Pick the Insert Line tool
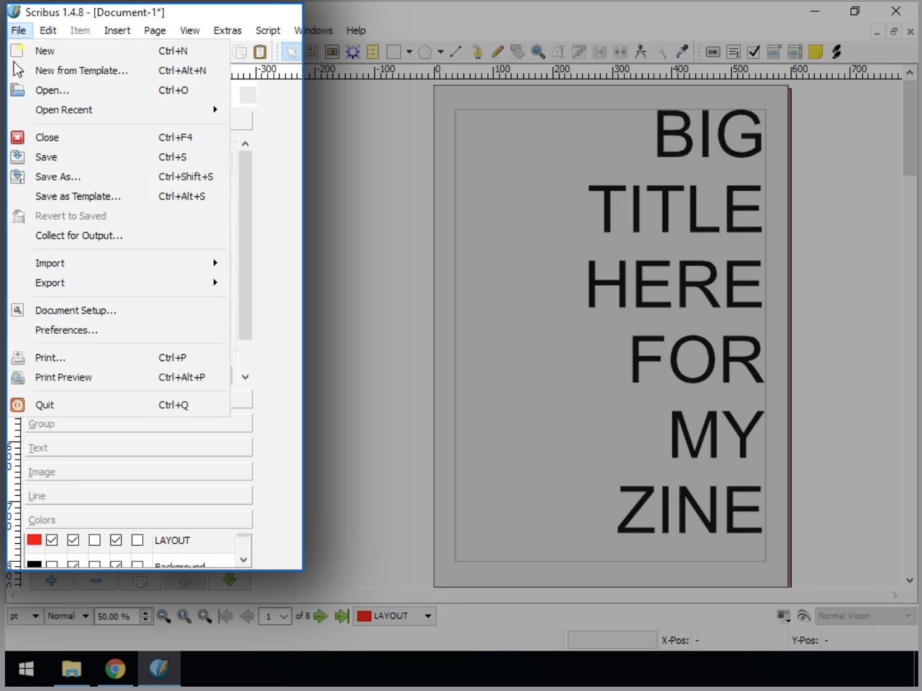Viewport: 922px width, 691px height. pos(455,52)
